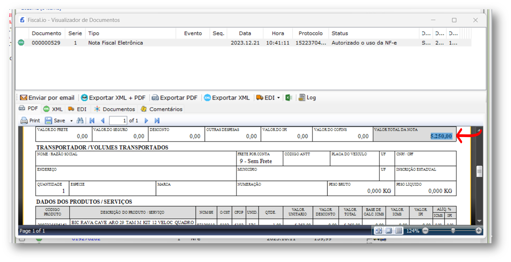This screenshot has width=511, height=262.
Task: Click Exportar PDF toolbar button
Action: [175, 98]
